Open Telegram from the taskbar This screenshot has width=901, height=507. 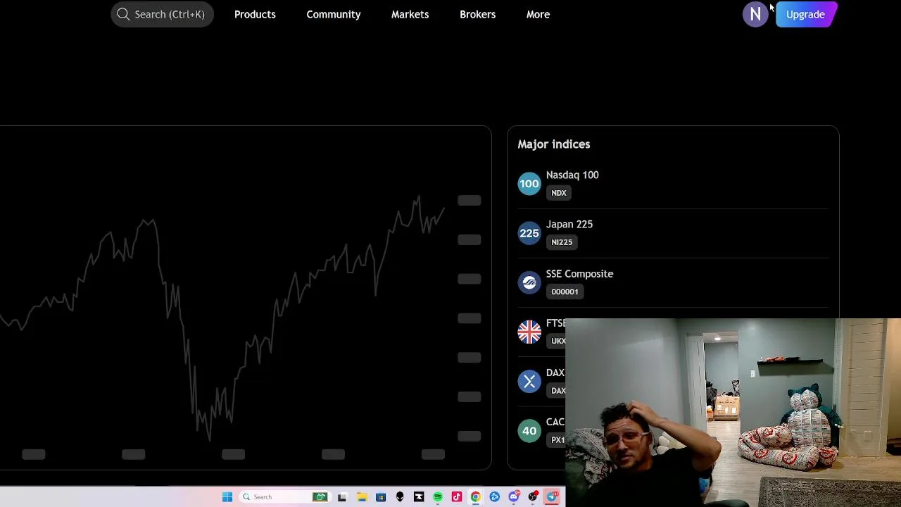553,496
